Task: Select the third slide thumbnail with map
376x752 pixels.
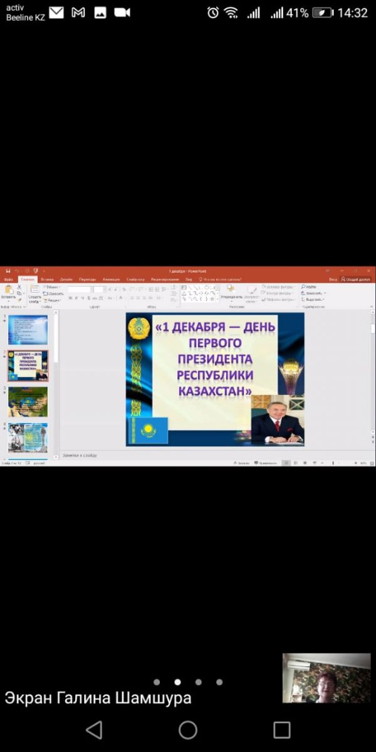Action: coord(28,402)
